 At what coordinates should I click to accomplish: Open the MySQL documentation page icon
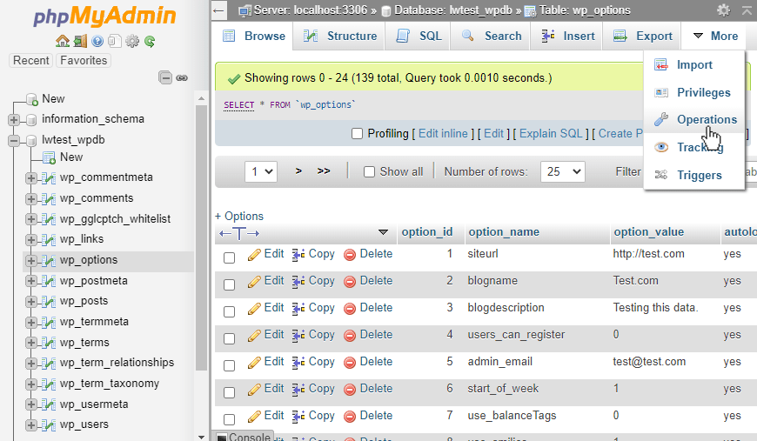pyautogui.click(x=114, y=42)
